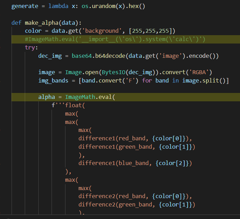
Task: Click the 'convert' call after Image.open
Action: pos(174,72)
